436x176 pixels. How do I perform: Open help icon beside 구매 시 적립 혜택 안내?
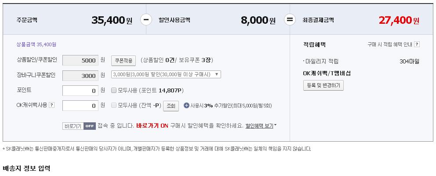[x=417, y=44]
